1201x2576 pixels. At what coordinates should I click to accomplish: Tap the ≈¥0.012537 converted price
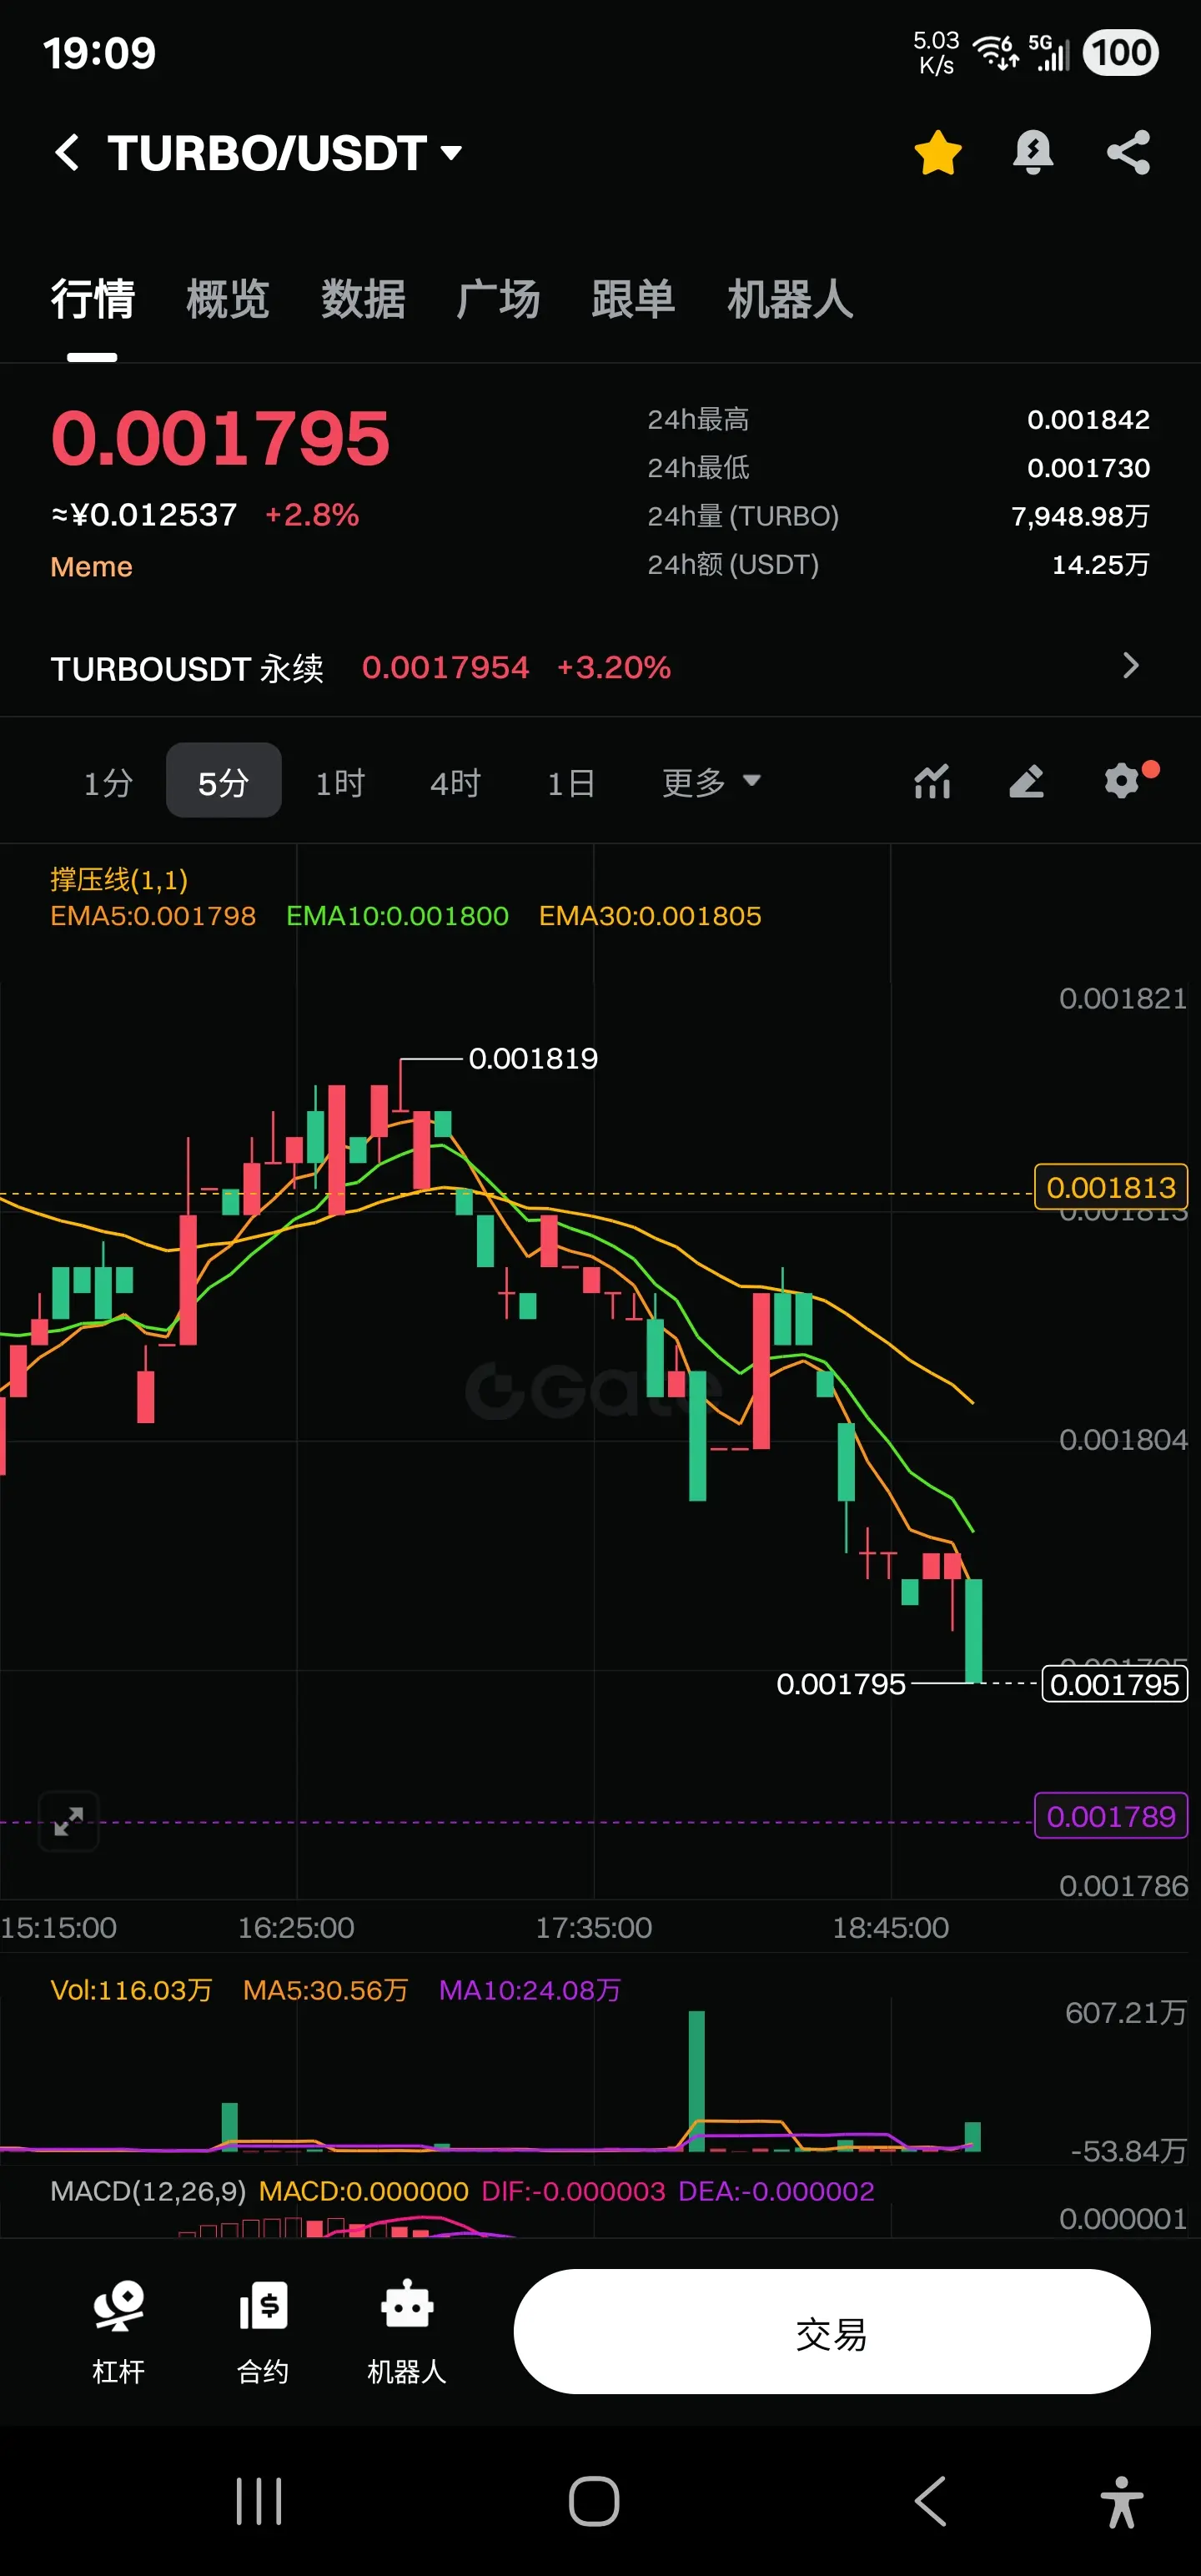pos(144,515)
